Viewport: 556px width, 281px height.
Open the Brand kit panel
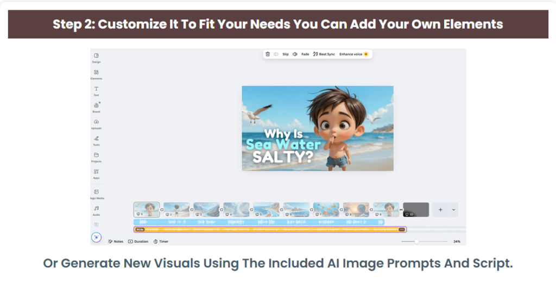coord(96,107)
